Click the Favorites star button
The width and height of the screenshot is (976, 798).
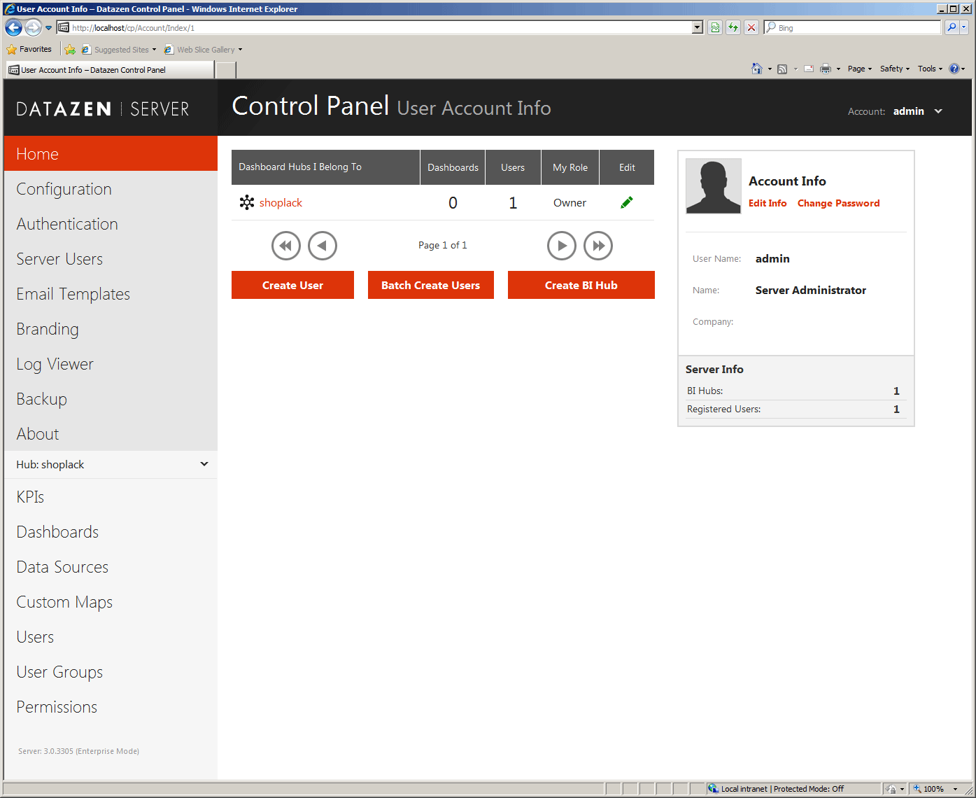(29, 49)
